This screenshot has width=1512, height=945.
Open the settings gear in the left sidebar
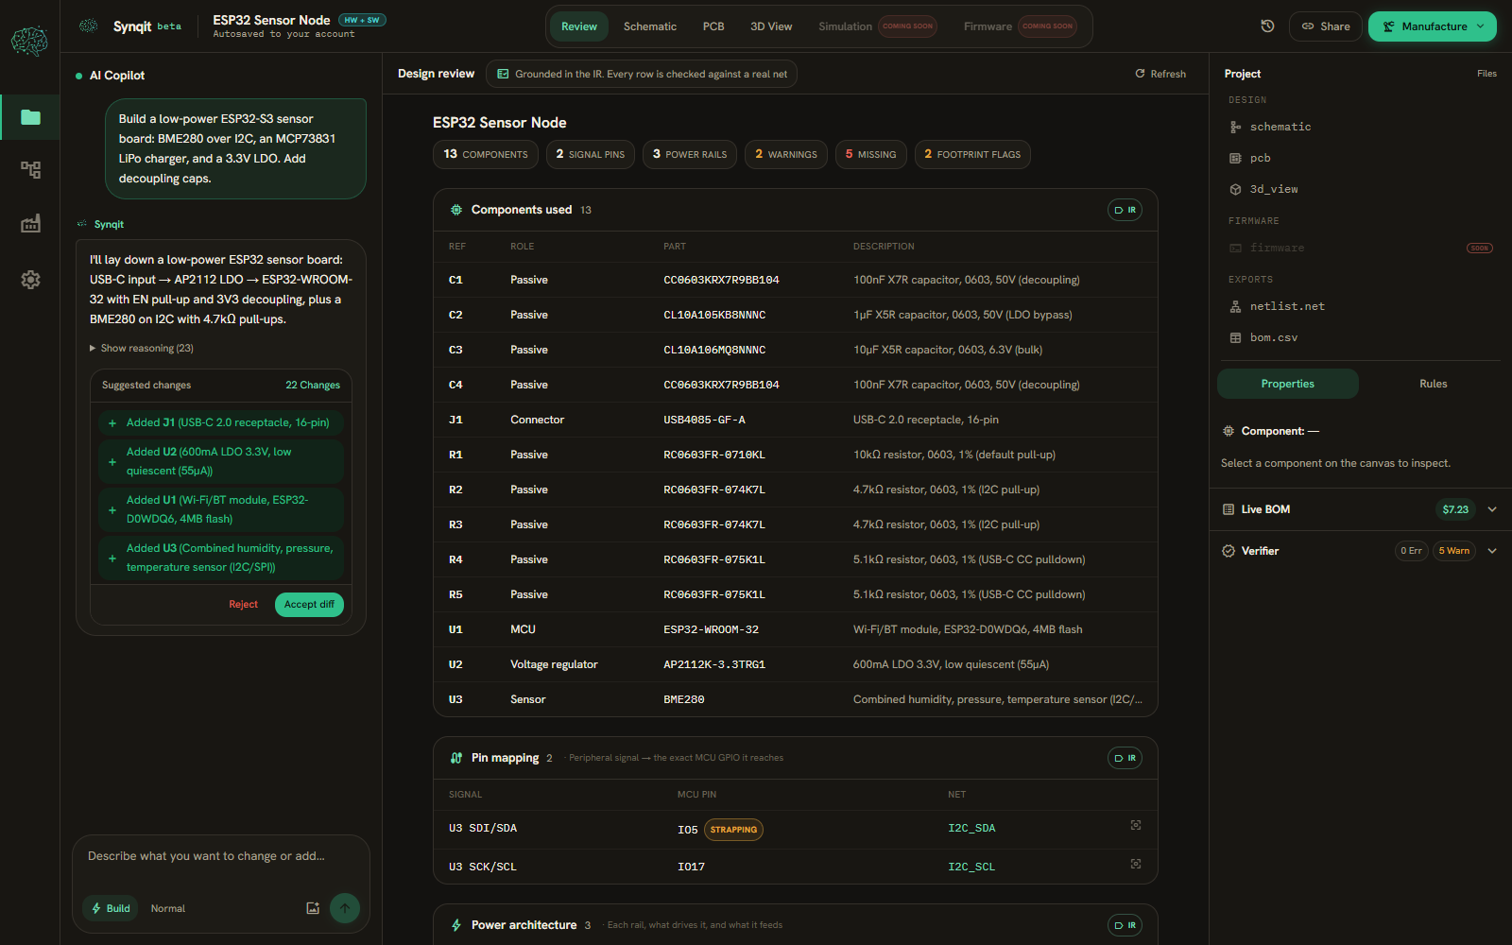tap(30, 280)
